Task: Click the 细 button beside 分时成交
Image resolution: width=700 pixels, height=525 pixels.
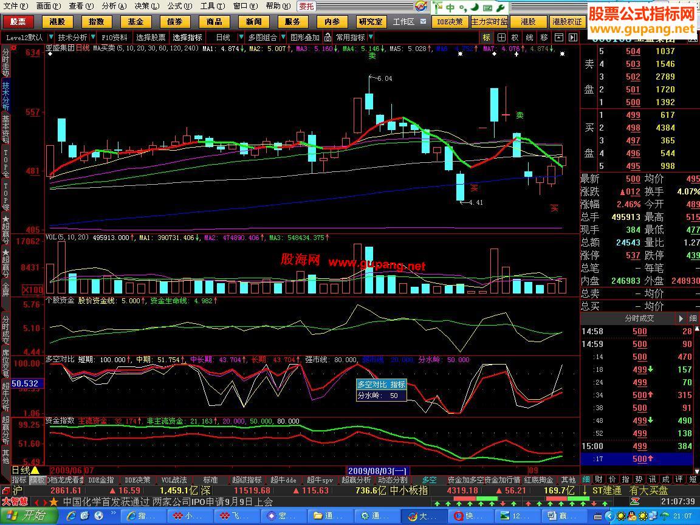Action: tap(693, 318)
